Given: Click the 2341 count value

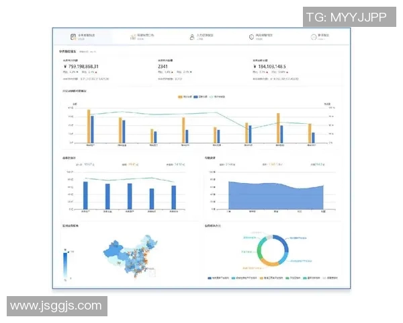Looking at the screenshot, I should (x=163, y=67).
